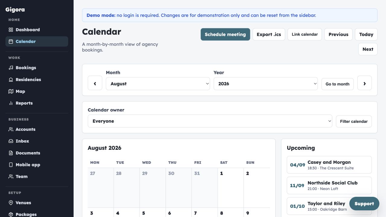Expand the Calendar owner dropdown
Screen dimensions: 386x217
[210, 121]
